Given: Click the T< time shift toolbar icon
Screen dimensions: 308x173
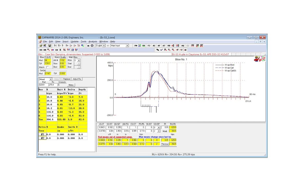Looking at the screenshot, I should [55, 46].
